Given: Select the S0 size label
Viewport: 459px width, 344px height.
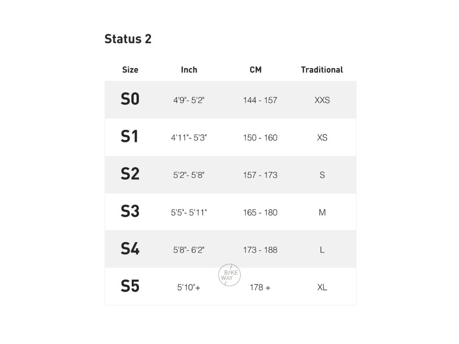Looking at the screenshot, I should [x=130, y=99].
